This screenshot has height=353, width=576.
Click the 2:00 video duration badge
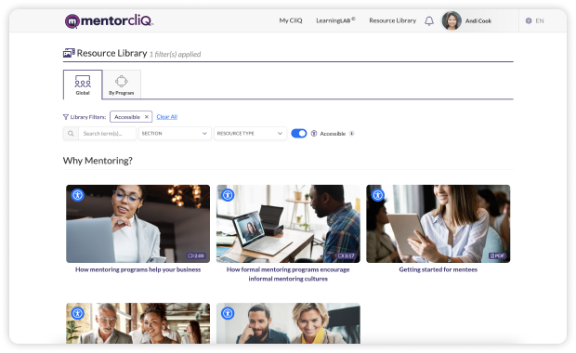(196, 255)
